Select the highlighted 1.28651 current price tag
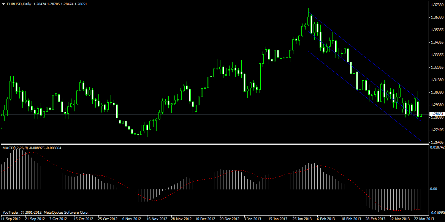Screen dimensions: 445x222 click(437, 114)
